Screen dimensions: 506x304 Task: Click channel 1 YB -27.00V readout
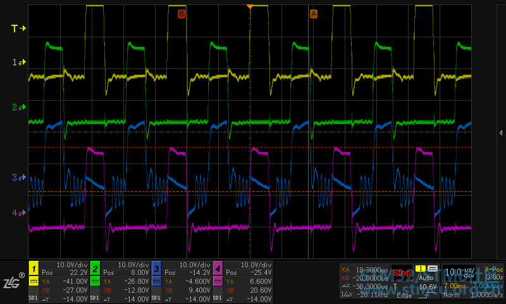(65, 291)
